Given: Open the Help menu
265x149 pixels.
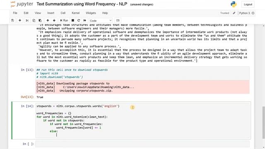Looking at the screenshot, I should pos(105,13).
